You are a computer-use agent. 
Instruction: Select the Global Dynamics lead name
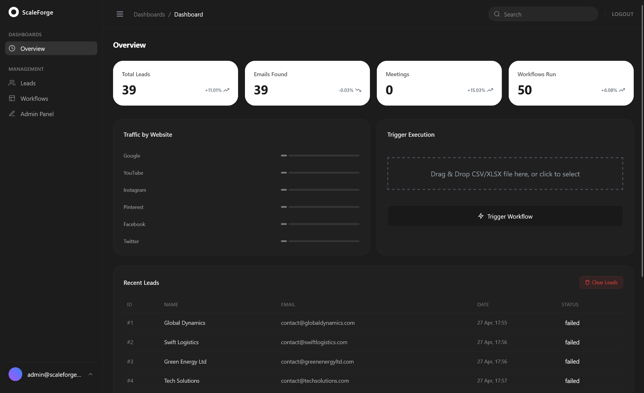click(185, 323)
